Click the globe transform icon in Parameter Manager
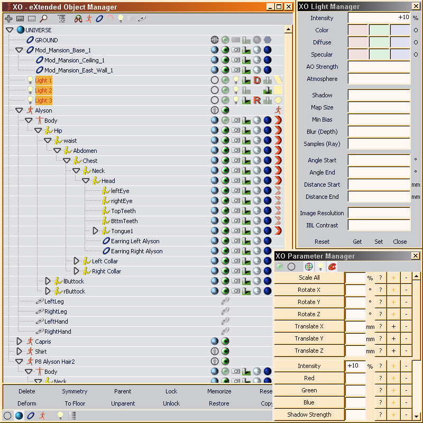 tap(309, 266)
